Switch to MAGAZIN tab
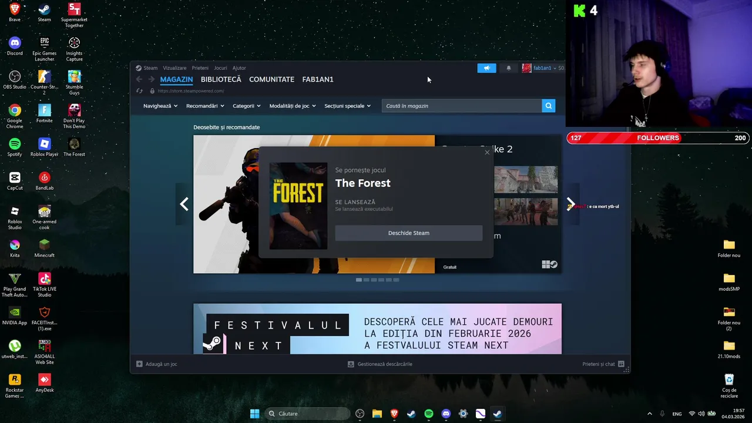 (x=176, y=79)
